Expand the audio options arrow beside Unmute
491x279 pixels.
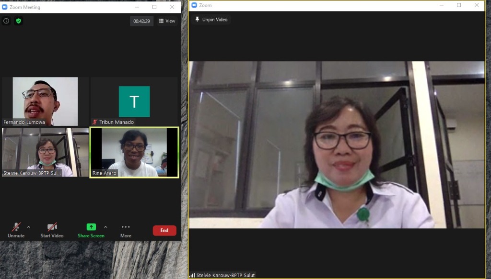pyautogui.click(x=28, y=227)
